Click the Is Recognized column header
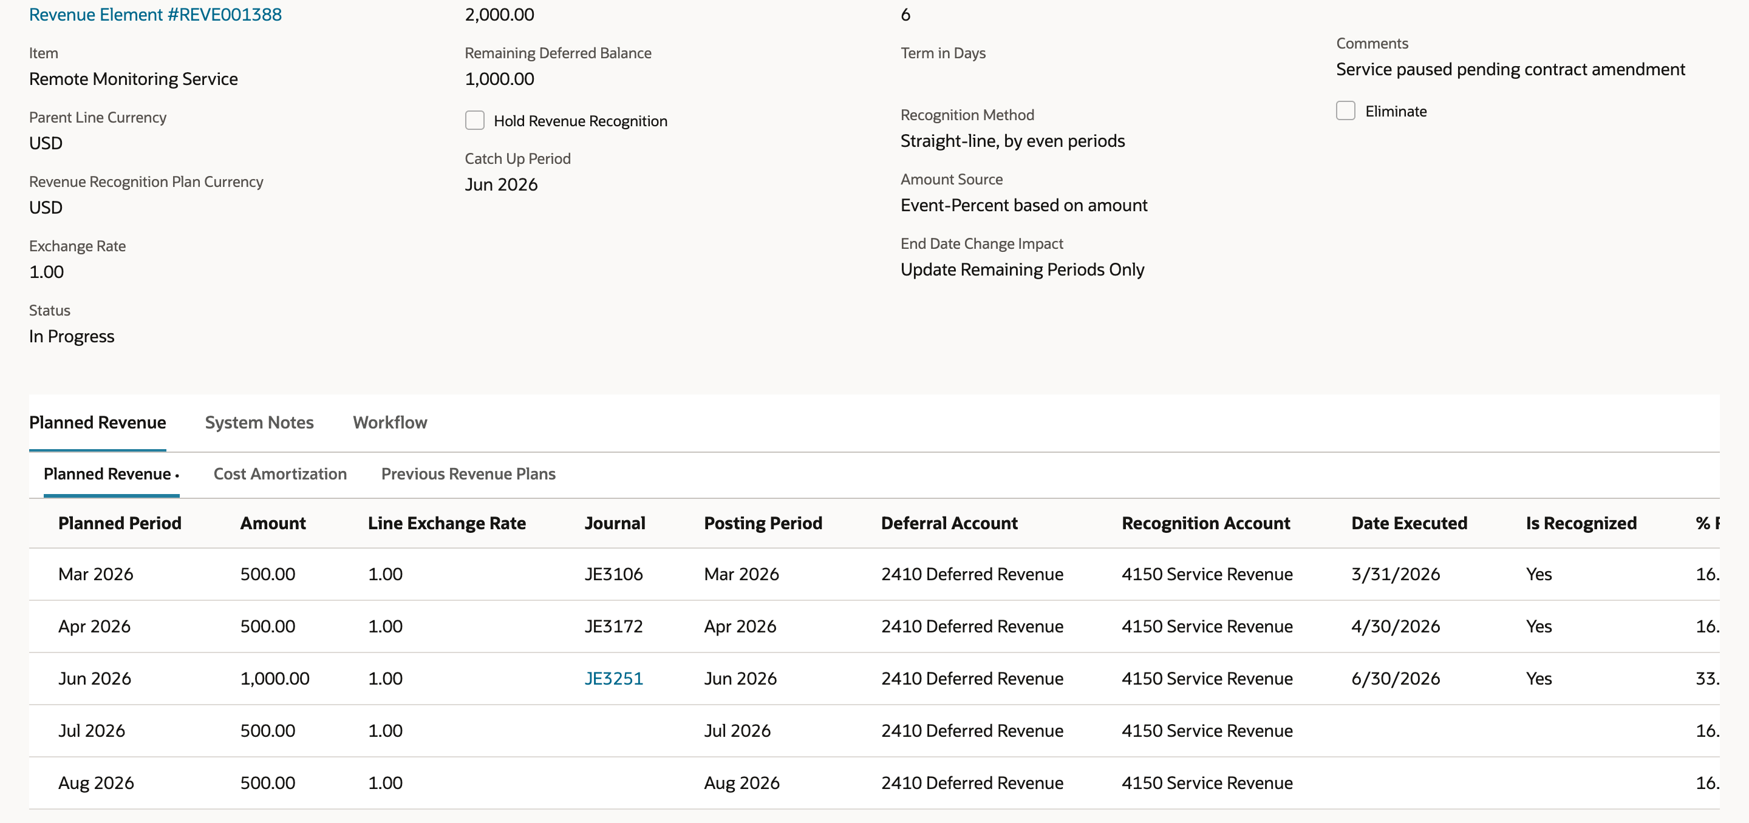This screenshot has width=1749, height=823. pos(1581,523)
